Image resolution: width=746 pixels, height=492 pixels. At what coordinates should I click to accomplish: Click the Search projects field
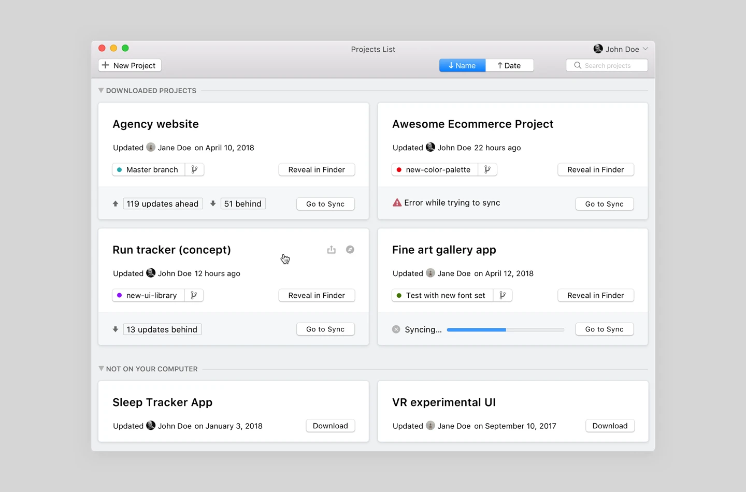click(607, 65)
